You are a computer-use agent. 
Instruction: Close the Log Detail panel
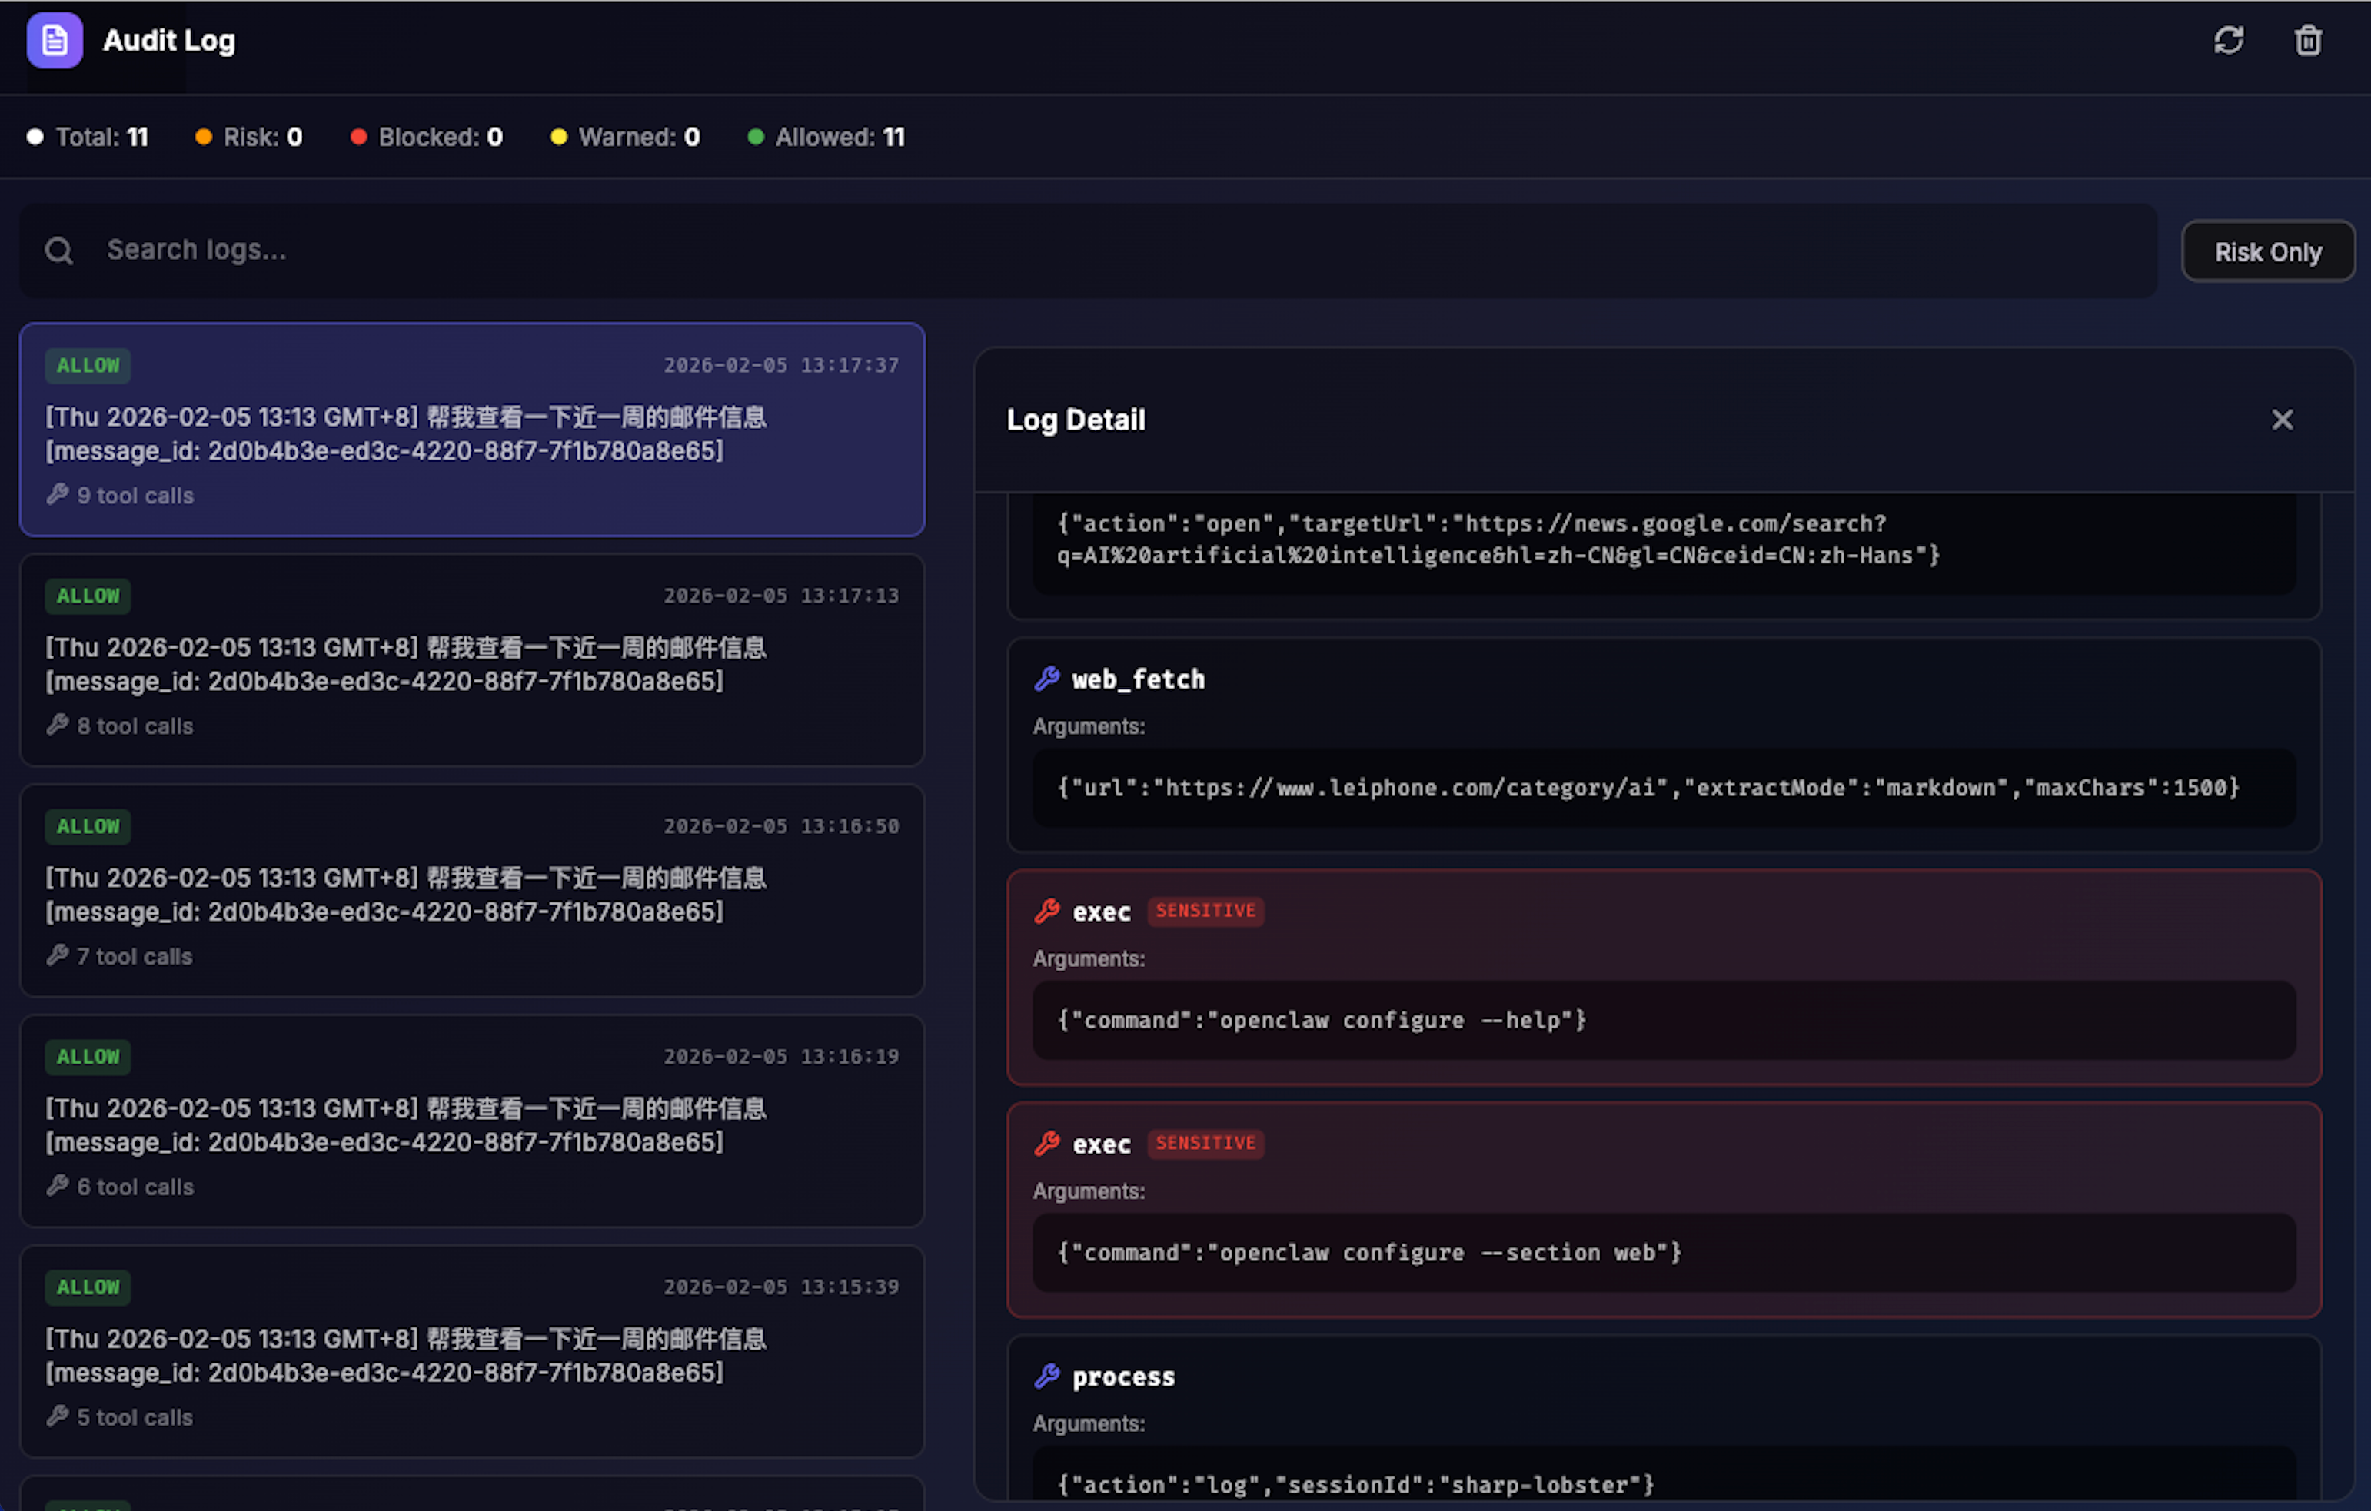click(x=2283, y=420)
